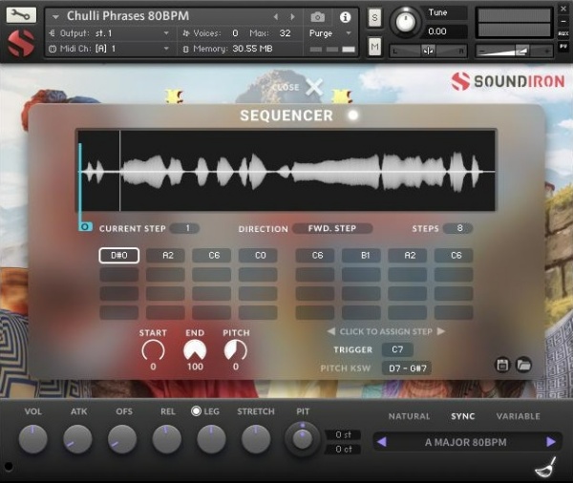Click the Max voices value 32
Screen dimensions: 573x483
[x=285, y=33]
